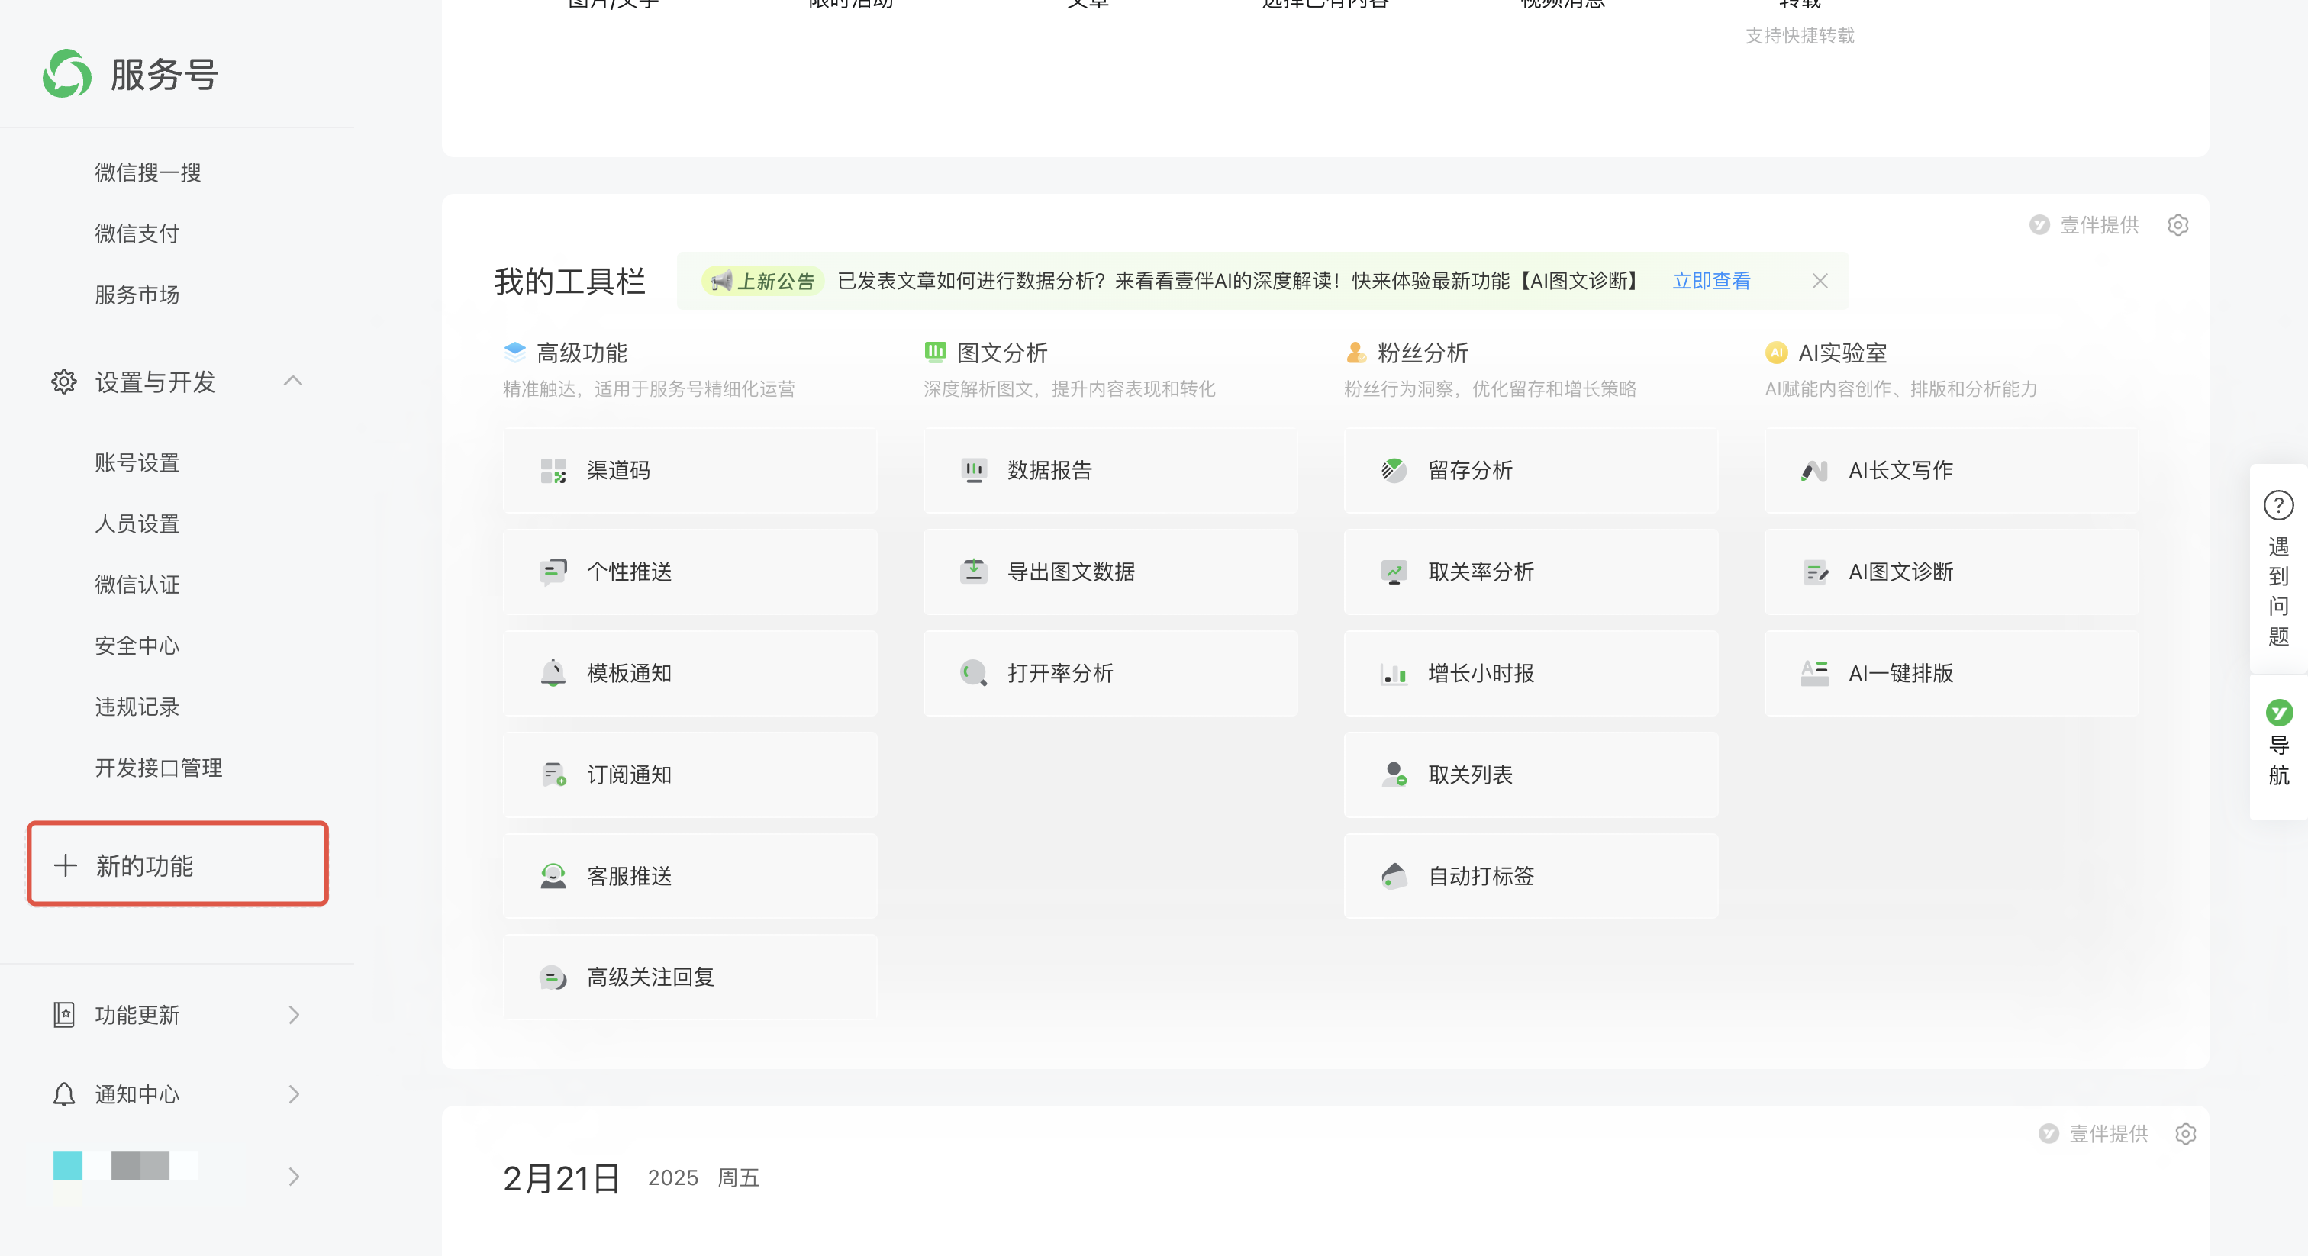2308x1256 pixels.
Task: Open the 订阅通知 icon
Action: [553, 774]
